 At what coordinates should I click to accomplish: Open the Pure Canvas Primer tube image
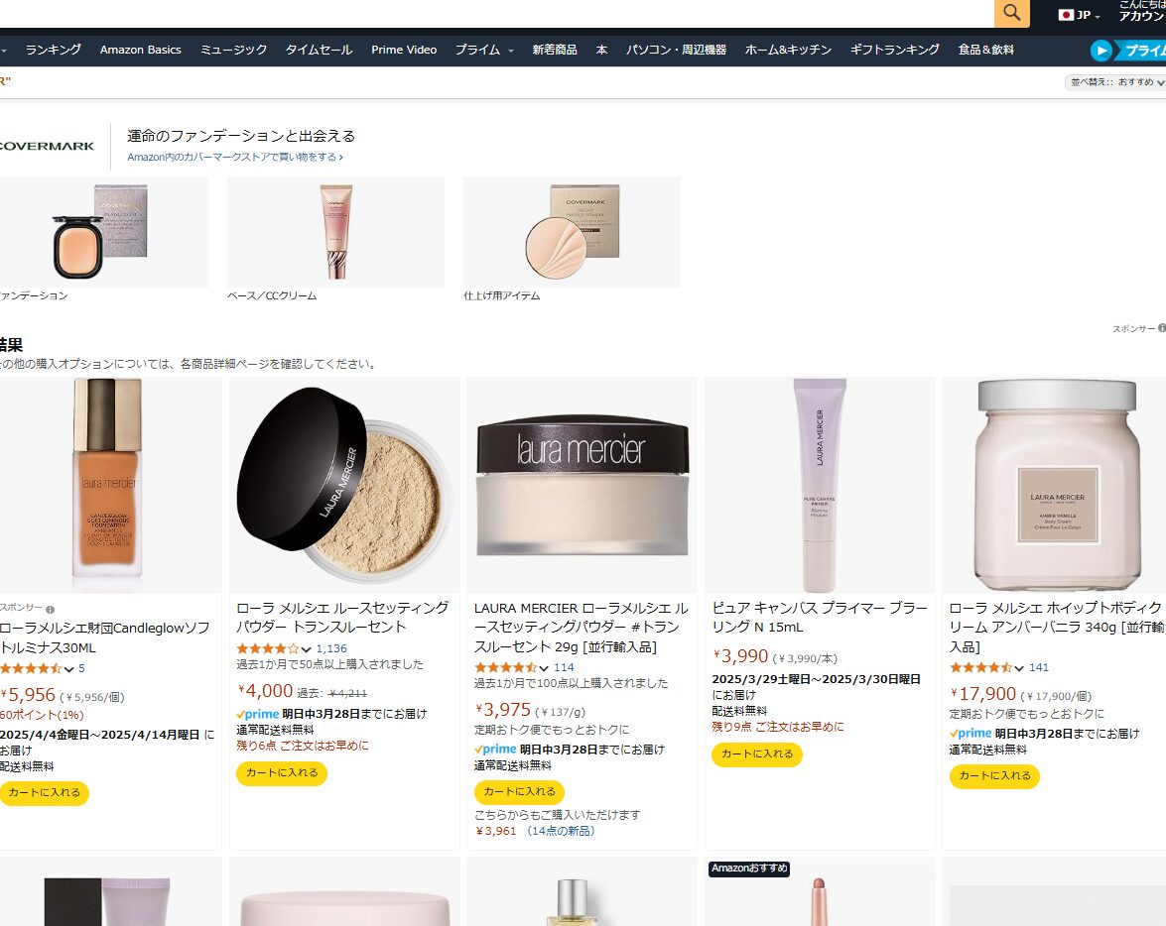pyautogui.click(x=820, y=485)
